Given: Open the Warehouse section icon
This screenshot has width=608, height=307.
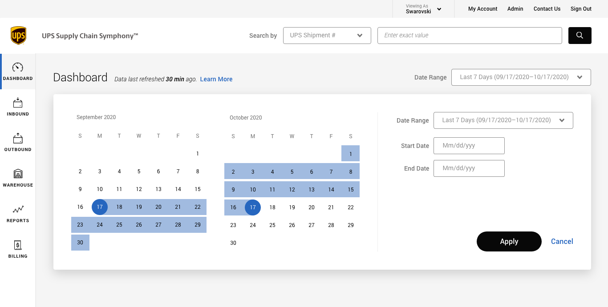Looking at the screenshot, I should tap(18, 174).
